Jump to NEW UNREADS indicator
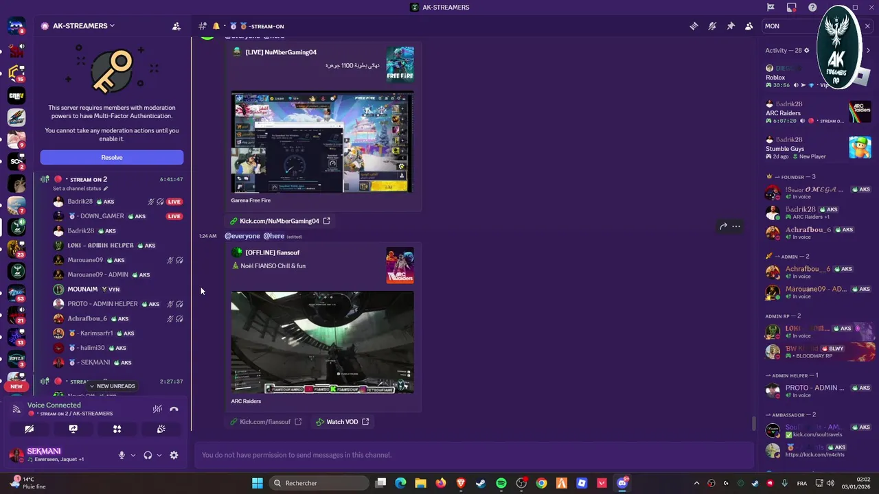The image size is (879, 494). (x=112, y=386)
